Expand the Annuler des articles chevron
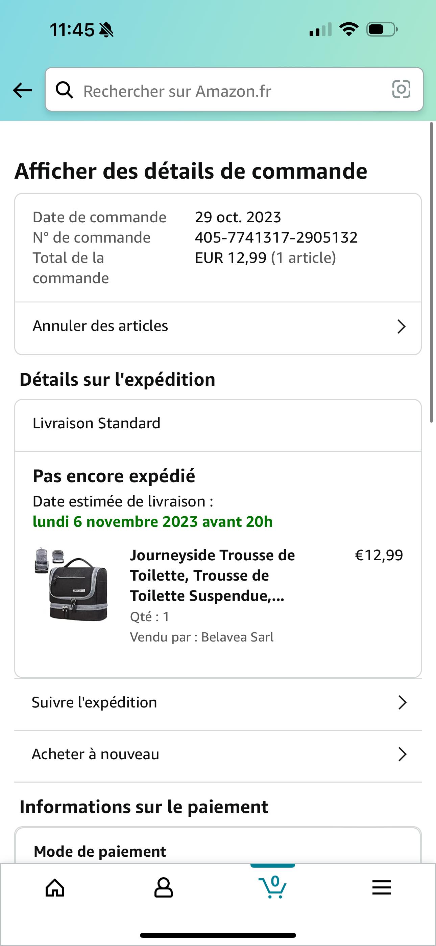This screenshot has height=946, width=436. click(402, 326)
